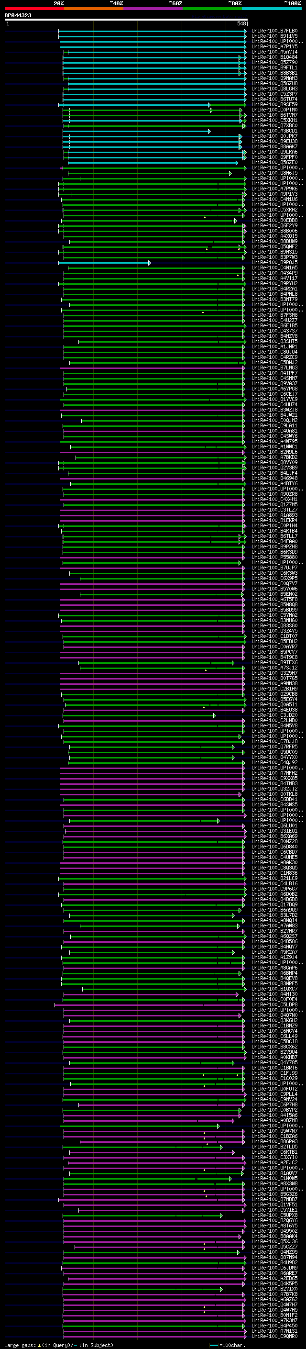The image size is (306, 1349).
Task: Select hit label UniRef100_Q8H6J5
Action: [x=274, y=173]
